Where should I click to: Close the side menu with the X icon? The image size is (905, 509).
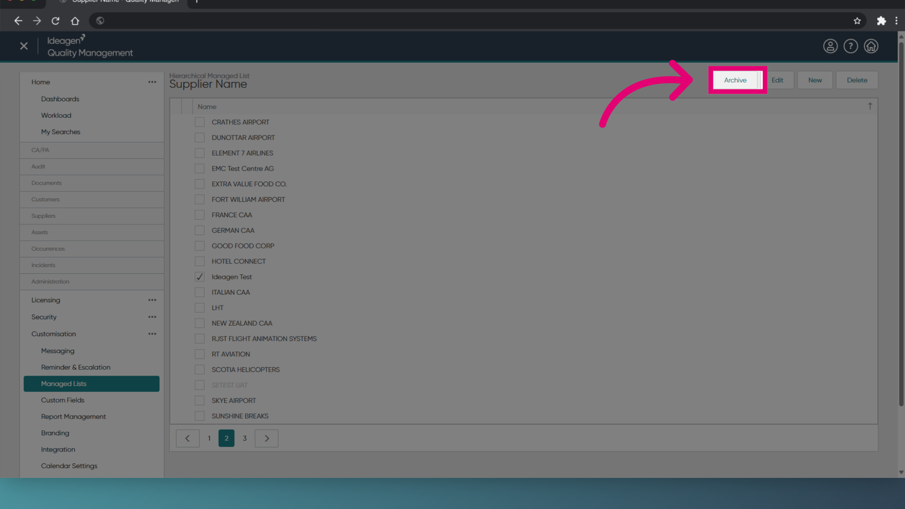click(x=24, y=46)
